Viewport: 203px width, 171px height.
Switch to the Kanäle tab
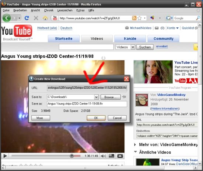coord(130,39)
